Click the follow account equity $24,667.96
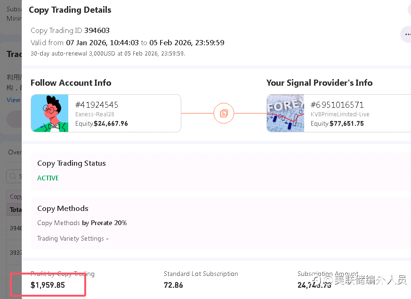The width and height of the screenshot is (411, 299). [111, 123]
